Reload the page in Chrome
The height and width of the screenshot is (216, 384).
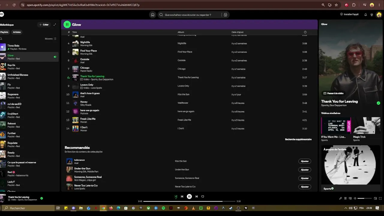click(14, 5)
